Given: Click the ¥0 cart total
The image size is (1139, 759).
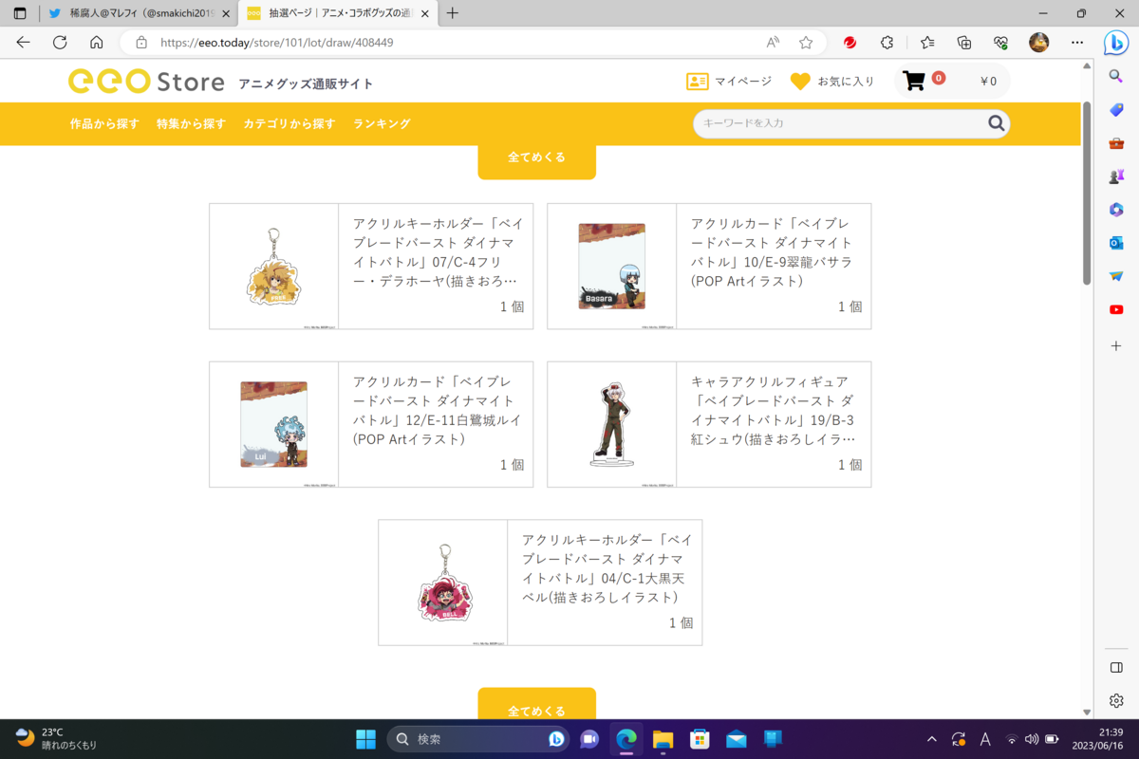Looking at the screenshot, I should [988, 82].
